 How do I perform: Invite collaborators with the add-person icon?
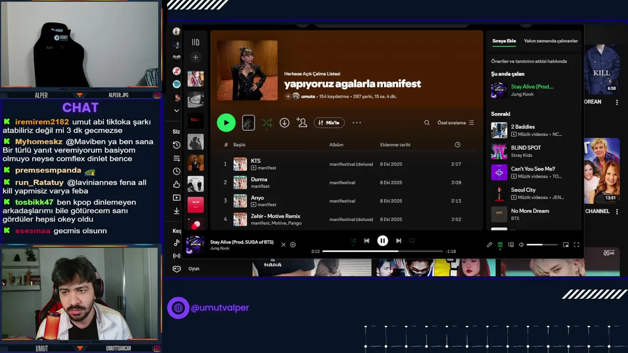302,123
